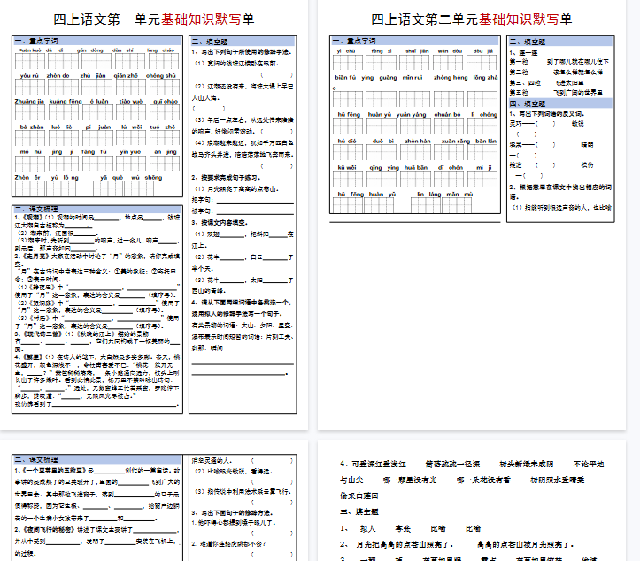Click the sentence '月光把高高的点苍山照亮了。'
The height and width of the screenshot is (561, 640).
coord(405,544)
